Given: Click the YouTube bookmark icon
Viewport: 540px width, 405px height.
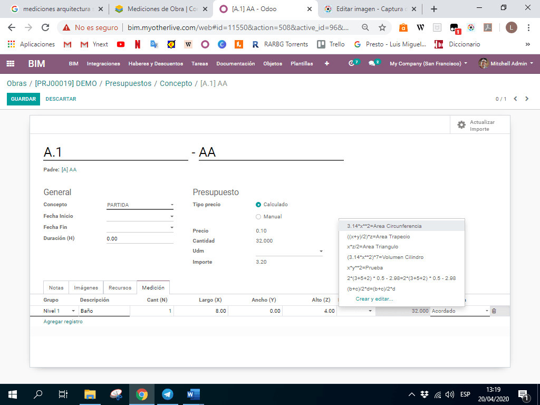Looking at the screenshot, I should (x=121, y=44).
